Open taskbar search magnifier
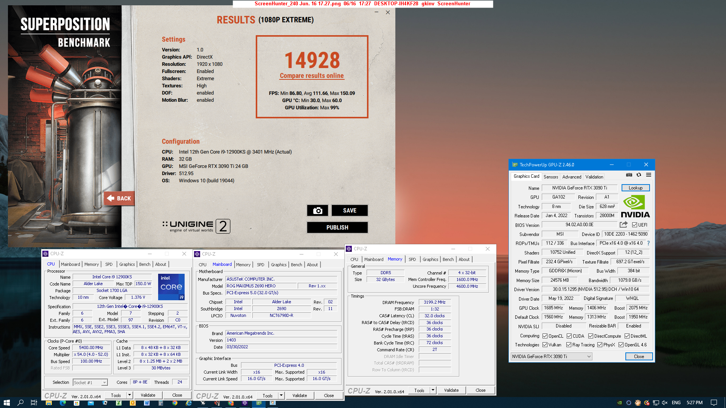Screen dimensions: 726x408 coord(20,403)
